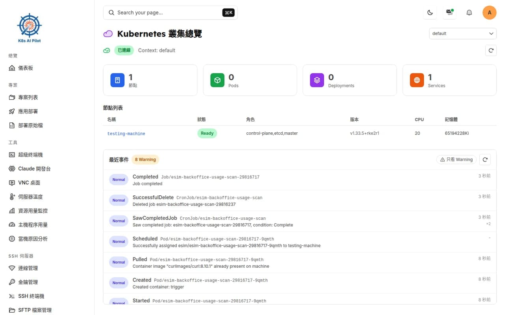Image resolution: width=505 pixels, height=315 pixels.
Task: Click the 8 Warning badge
Action: (145, 159)
